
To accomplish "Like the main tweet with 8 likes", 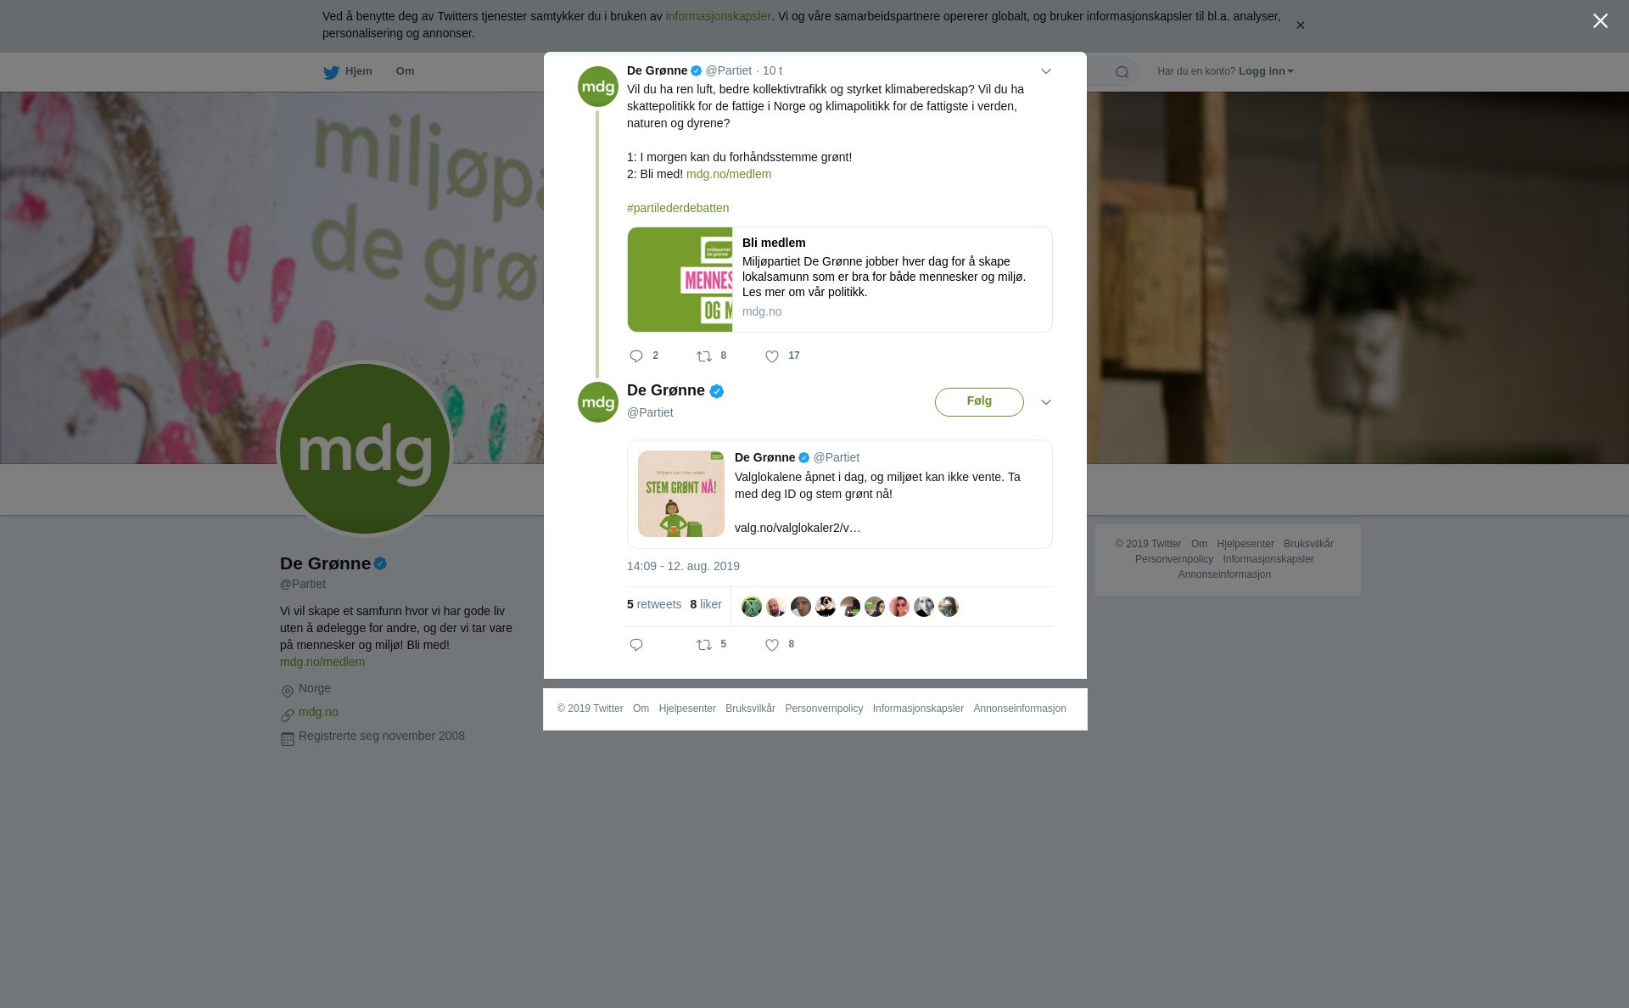I will tap(772, 645).
